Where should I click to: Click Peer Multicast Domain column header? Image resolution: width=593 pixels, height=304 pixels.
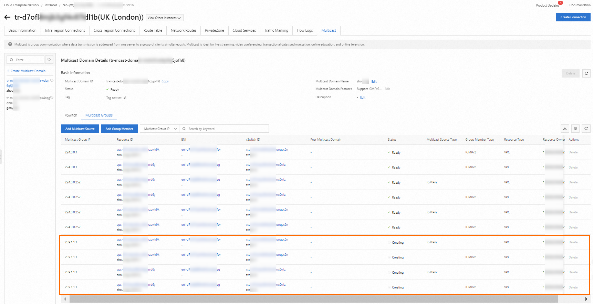click(x=326, y=140)
